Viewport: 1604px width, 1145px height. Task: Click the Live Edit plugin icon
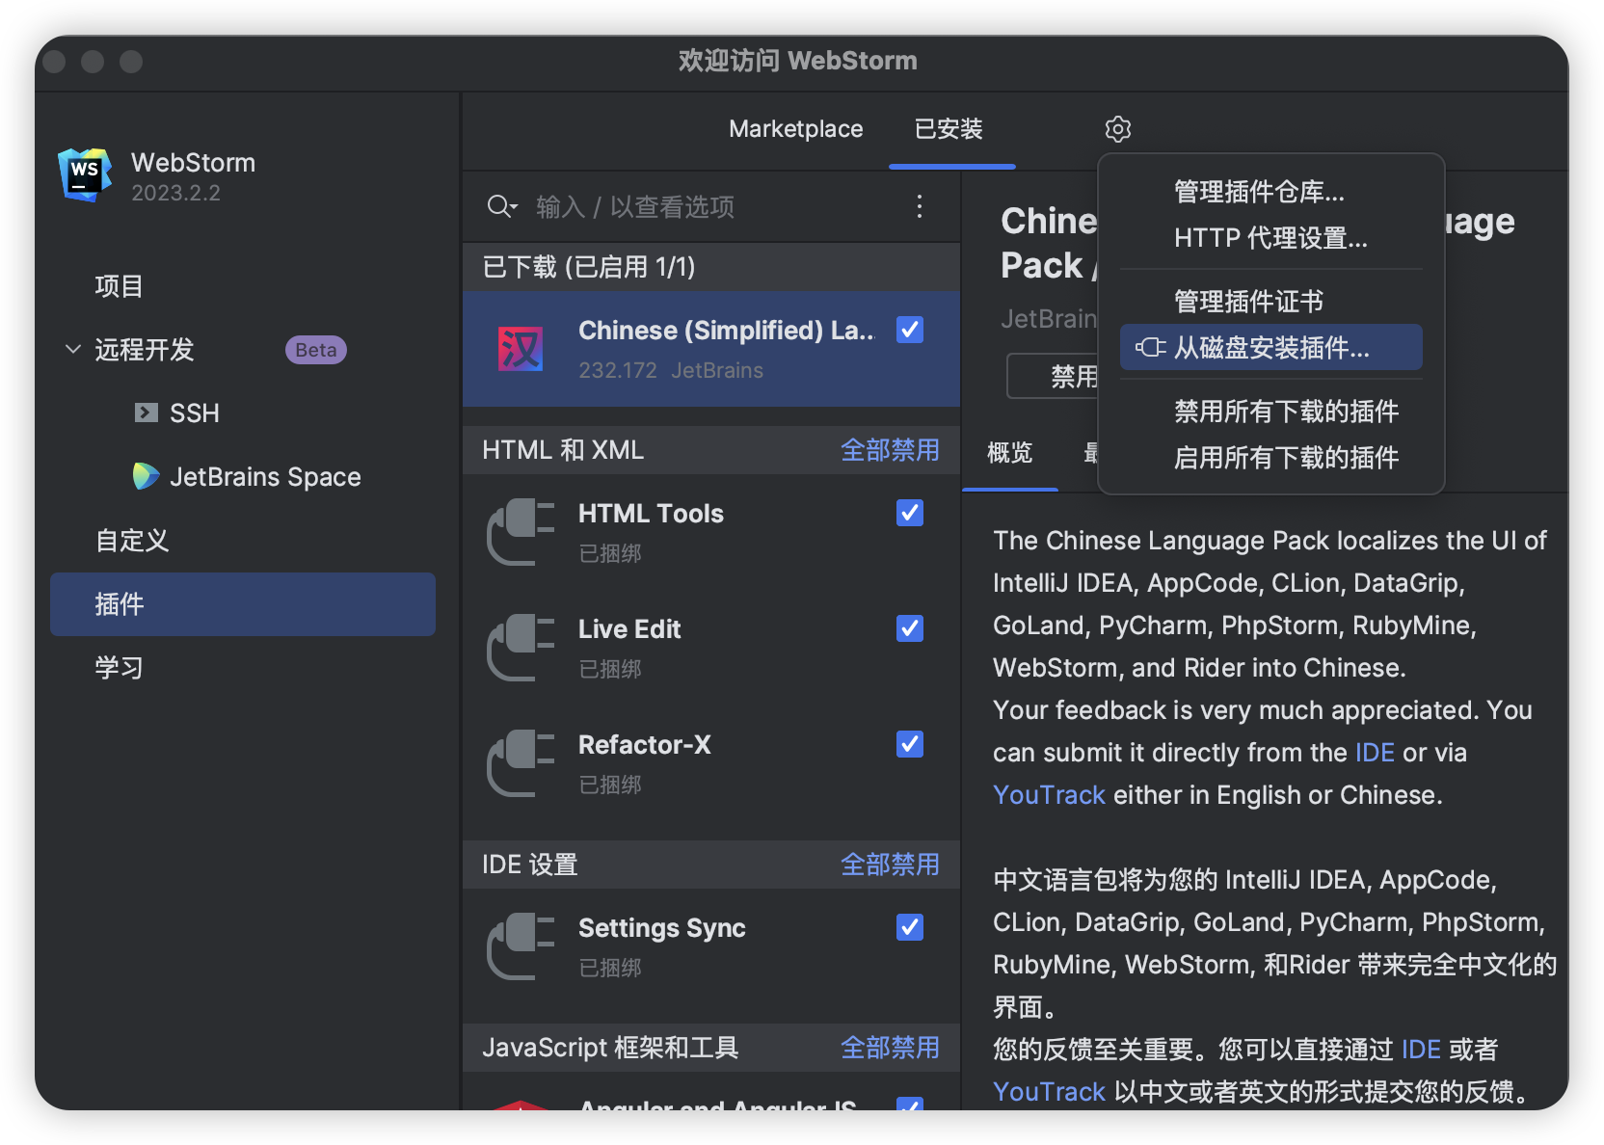pos(521,648)
